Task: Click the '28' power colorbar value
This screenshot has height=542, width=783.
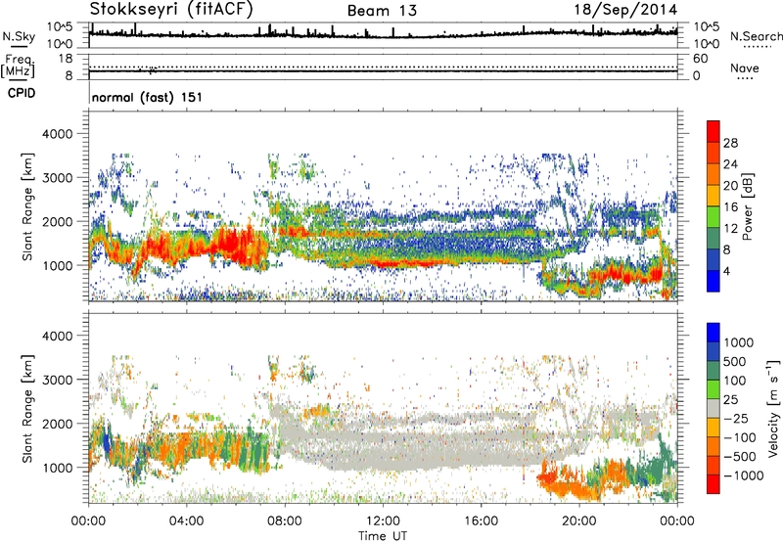Action: [730, 143]
